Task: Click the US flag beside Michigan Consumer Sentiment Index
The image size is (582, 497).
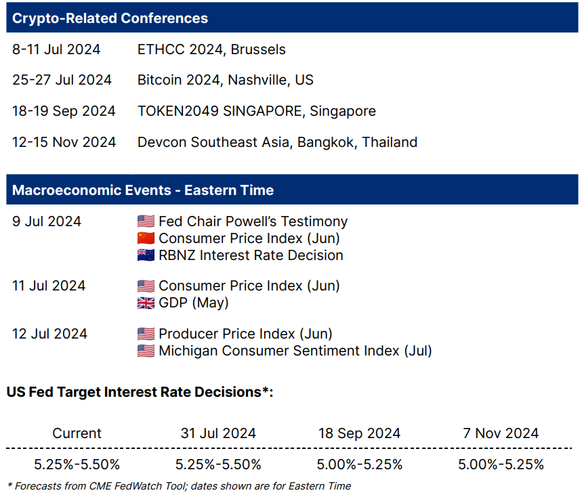Action: click(x=146, y=351)
